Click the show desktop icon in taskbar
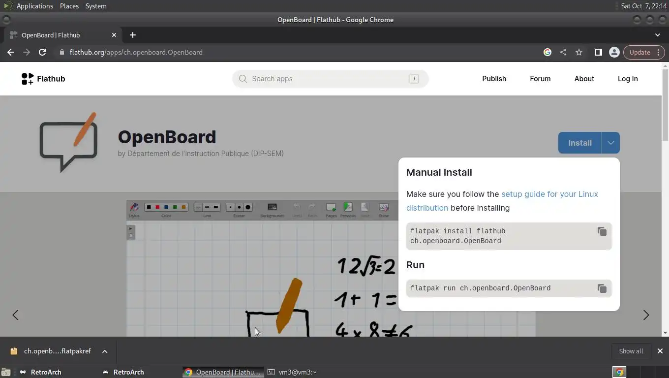Viewport: 669px width, 378px height. (6, 372)
